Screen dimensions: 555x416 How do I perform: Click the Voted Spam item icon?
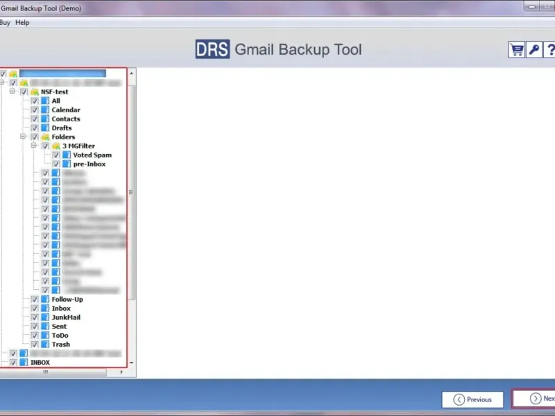pos(67,155)
